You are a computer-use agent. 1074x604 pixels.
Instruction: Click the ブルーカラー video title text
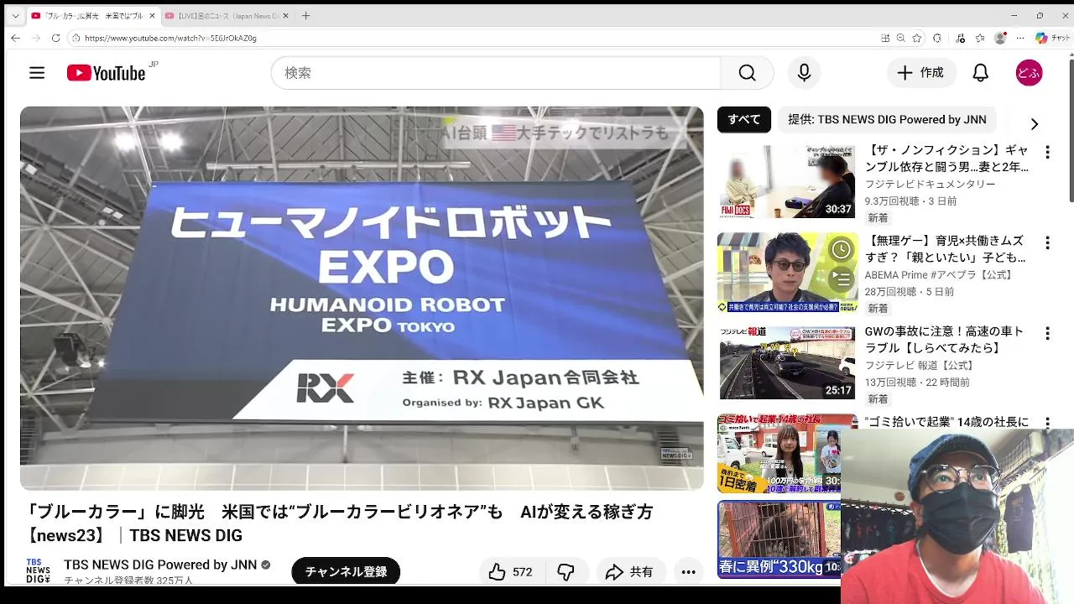tap(339, 523)
